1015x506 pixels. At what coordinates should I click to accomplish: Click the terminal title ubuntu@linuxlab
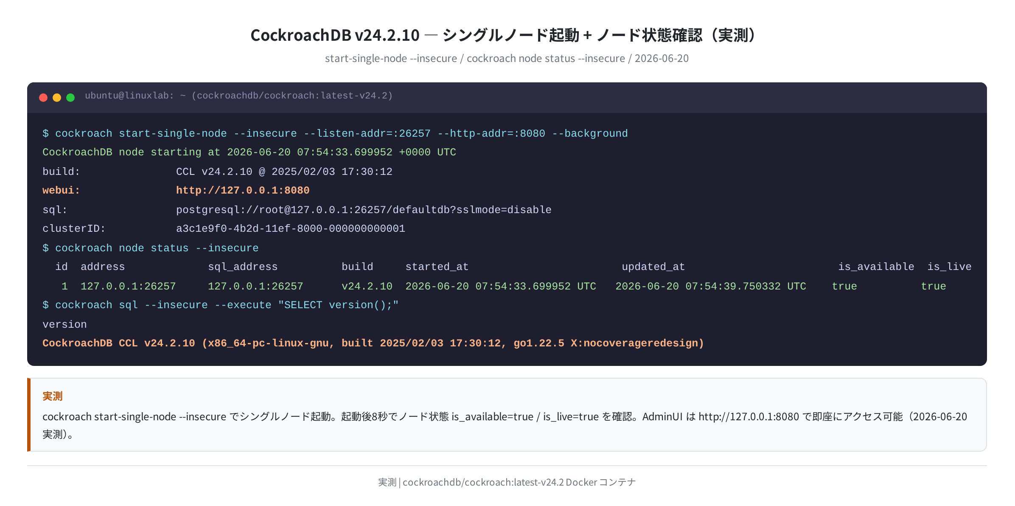tap(239, 96)
